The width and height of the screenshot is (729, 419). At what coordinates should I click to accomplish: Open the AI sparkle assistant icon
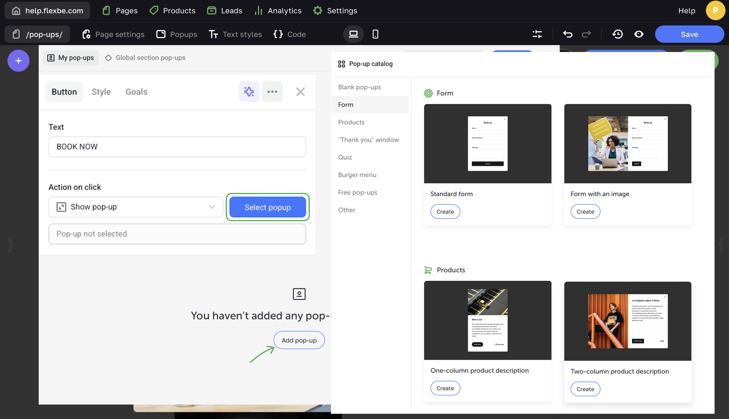tap(249, 92)
